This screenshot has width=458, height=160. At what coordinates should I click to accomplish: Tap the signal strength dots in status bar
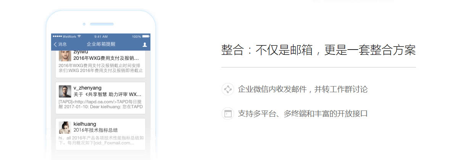point(57,37)
